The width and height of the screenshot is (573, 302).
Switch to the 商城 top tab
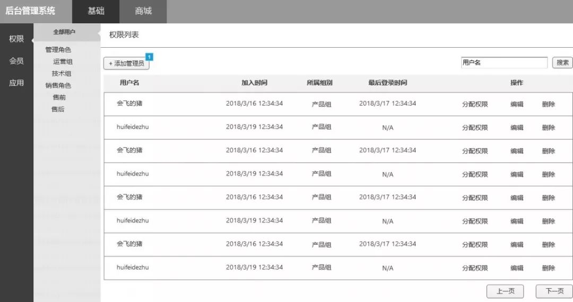click(x=143, y=11)
